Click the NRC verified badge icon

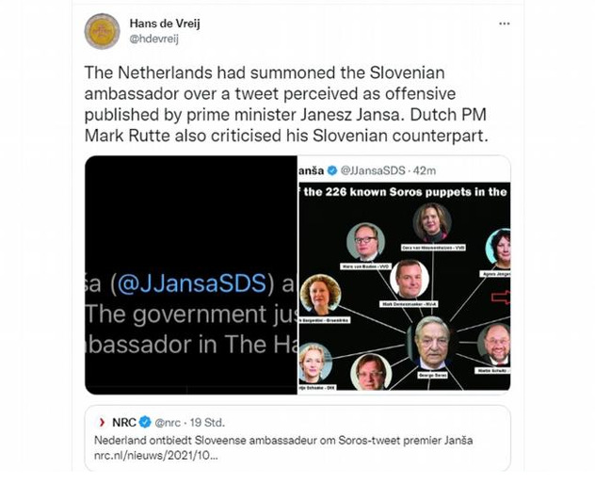[x=145, y=422]
